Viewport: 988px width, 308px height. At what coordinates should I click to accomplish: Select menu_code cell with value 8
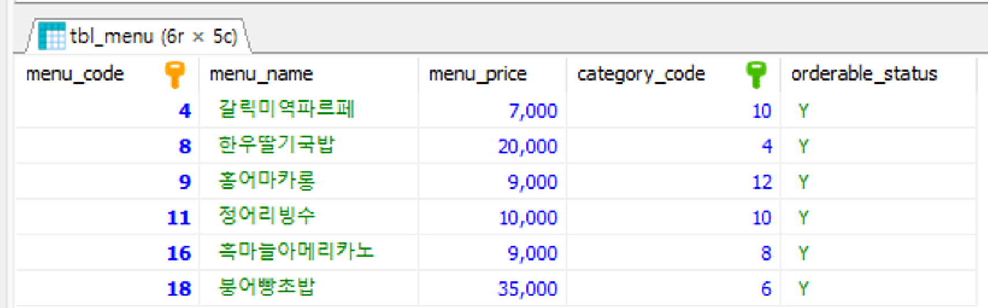click(107, 146)
